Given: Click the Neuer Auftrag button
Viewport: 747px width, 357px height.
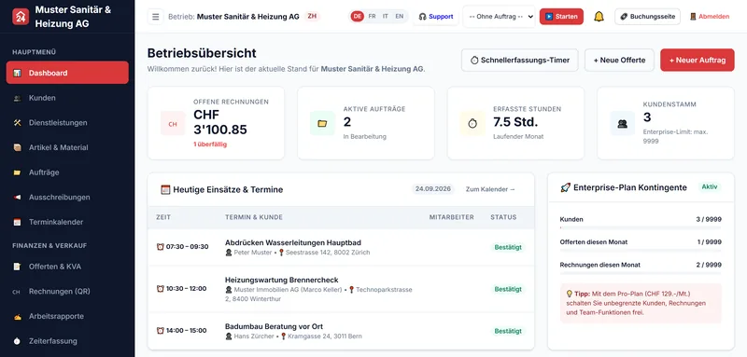Looking at the screenshot, I should [697, 61].
